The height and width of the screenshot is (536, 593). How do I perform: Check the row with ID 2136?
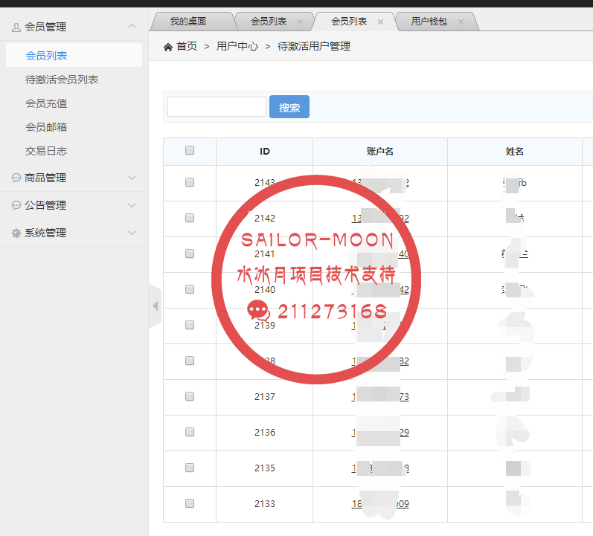(x=190, y=432)
